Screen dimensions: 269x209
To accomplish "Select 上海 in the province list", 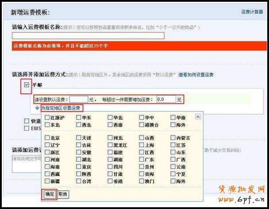I will click(141, 145).
